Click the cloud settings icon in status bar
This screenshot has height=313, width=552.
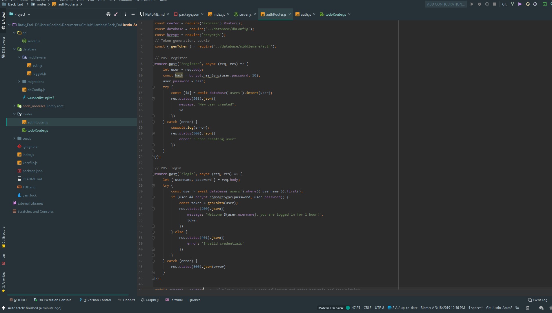coord(541,308)
